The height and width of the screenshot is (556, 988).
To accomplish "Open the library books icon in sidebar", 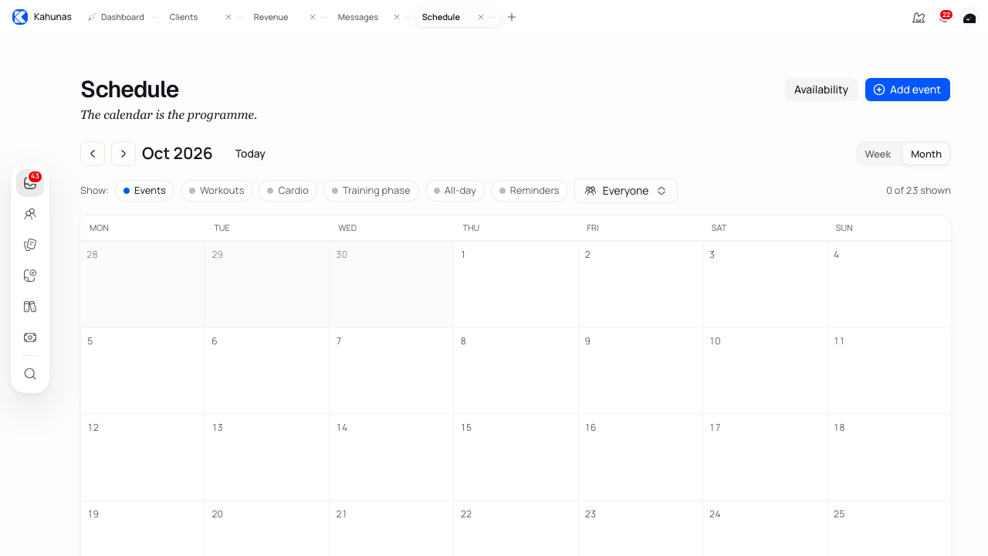I will 30,307.
